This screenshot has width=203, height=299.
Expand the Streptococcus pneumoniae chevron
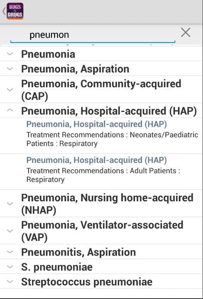click(10, 282)
